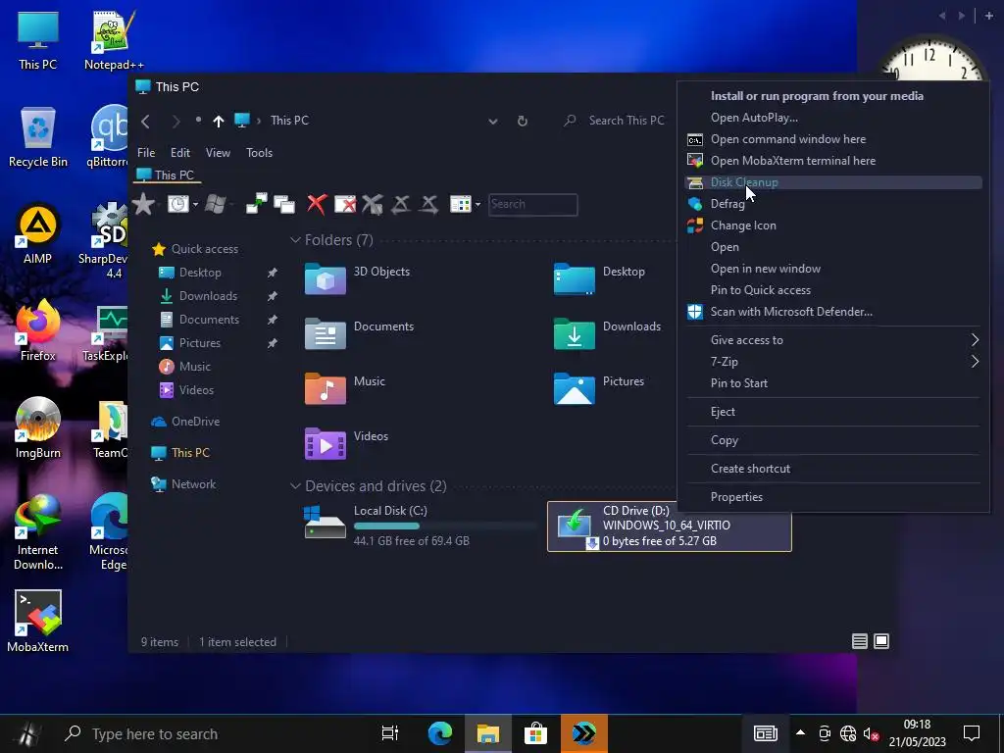The width and height of the screenshot is (1004, 753).
Task: Open Microsoft Store from the taskbar
Action: (x=535, y=733)
